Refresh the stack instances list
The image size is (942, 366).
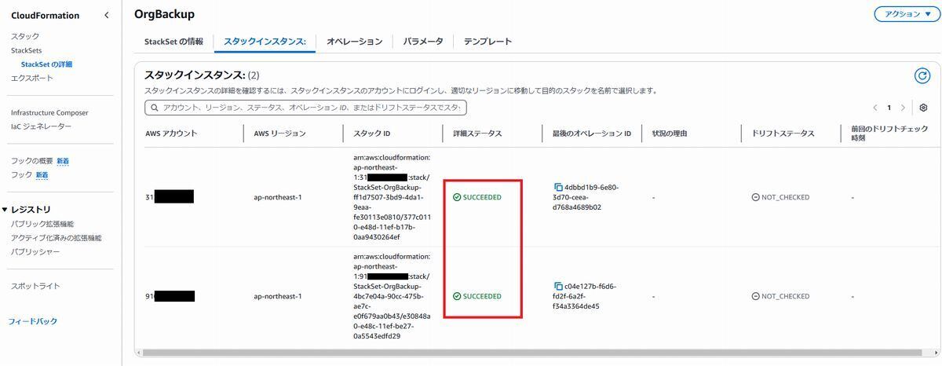pos(922,75)
